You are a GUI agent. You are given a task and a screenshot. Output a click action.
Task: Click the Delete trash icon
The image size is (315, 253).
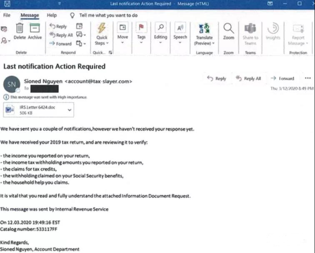click(x=20, y=29)
